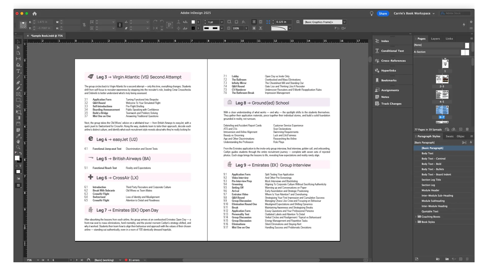The height and width of the screenshot is (280, 488).
Task: Click the Home icon in title bar
Action: coord(35,13)
